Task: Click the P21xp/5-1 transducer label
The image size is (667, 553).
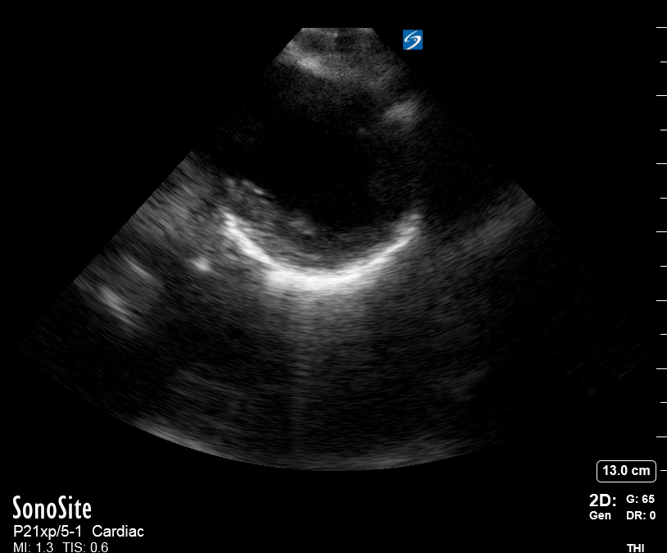Action: (x=48, y=532)
